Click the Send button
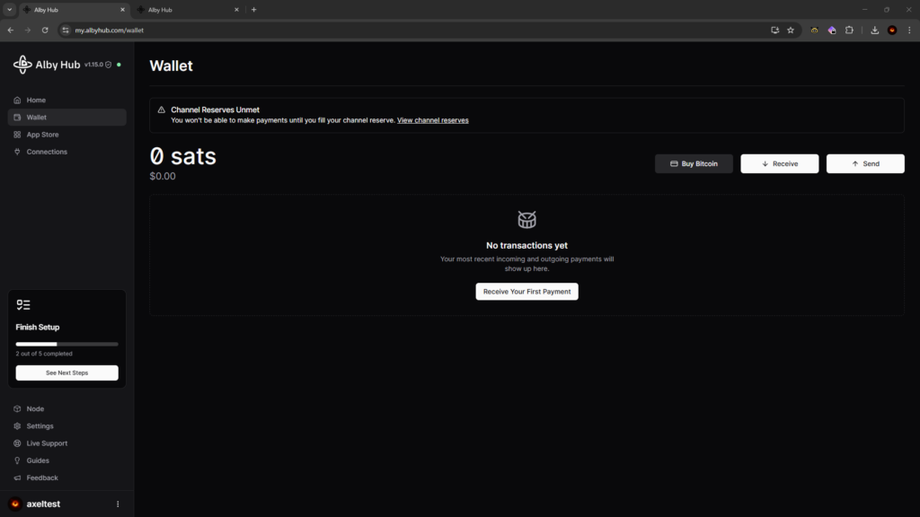This screenshot has height=517, width=920. [x=865, y=163]
